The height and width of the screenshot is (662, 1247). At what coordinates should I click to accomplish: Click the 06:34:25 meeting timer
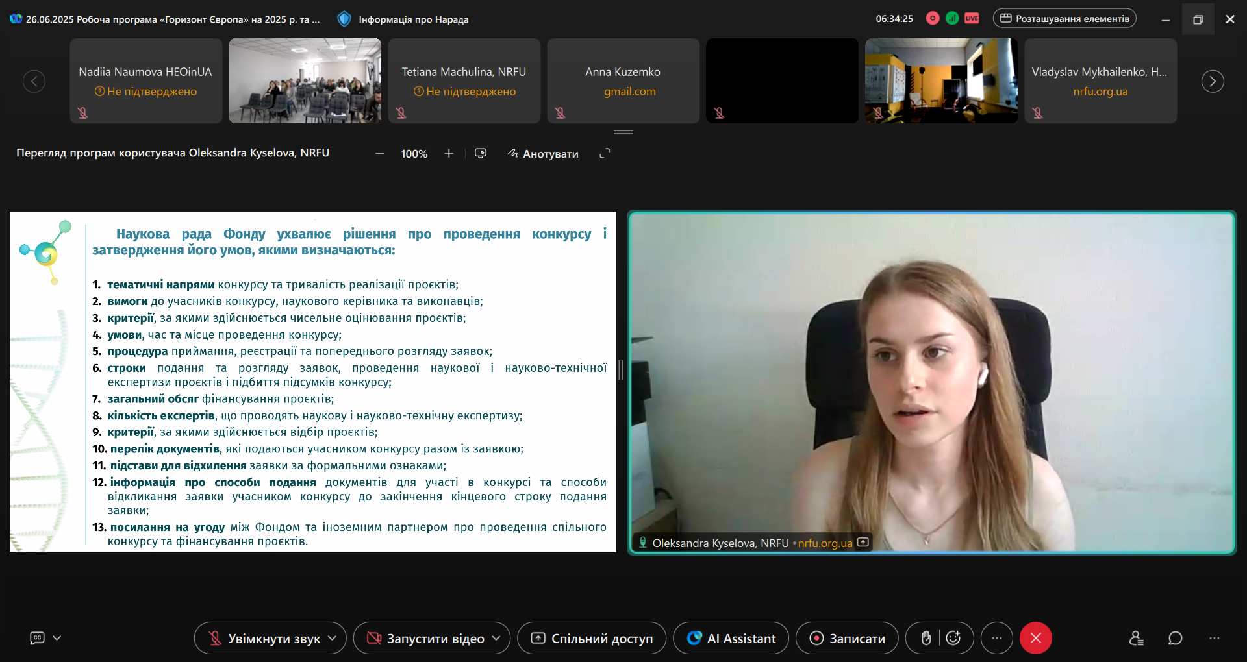894,19
